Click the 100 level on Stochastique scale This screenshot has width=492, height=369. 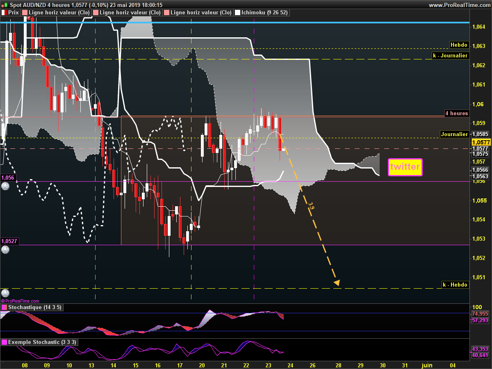476,307
